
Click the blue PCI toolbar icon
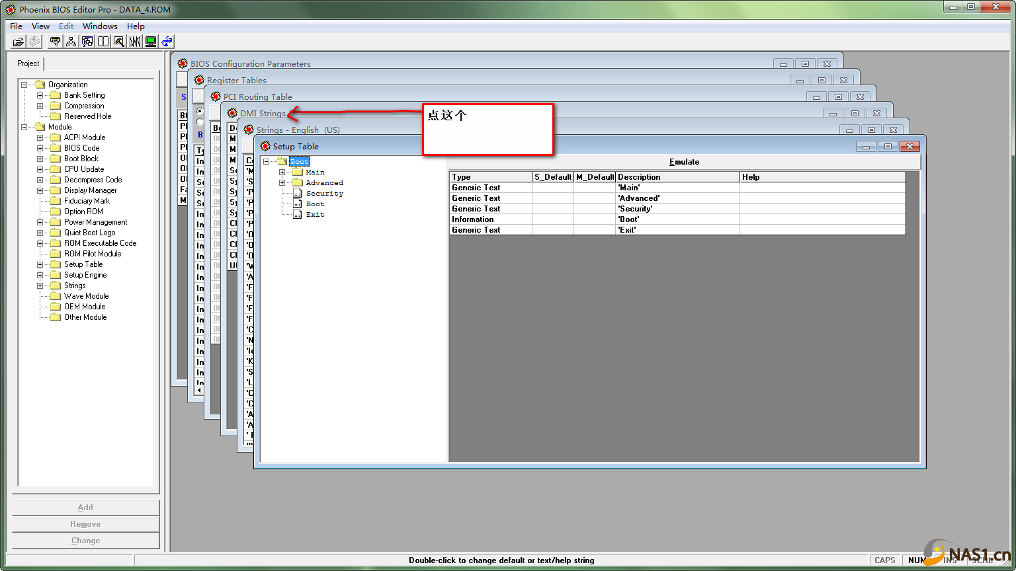coord(167,42)
